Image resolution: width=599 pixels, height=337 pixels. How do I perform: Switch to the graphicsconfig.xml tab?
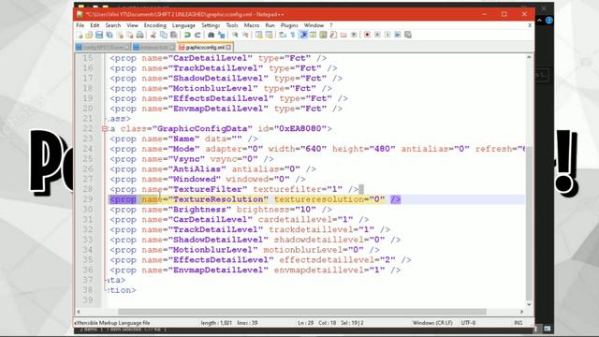(x=205, y=48)
